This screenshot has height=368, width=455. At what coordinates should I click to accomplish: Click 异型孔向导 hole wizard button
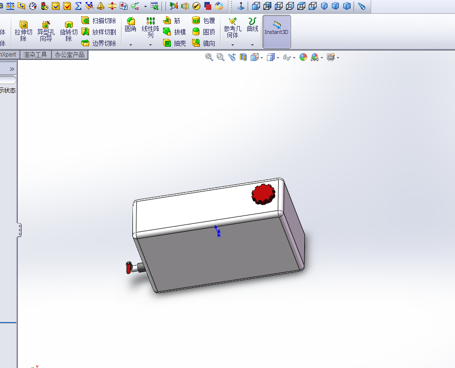pos(46,31)
